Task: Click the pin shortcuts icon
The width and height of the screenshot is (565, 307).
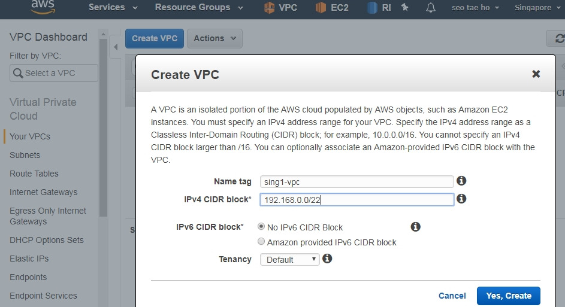Action: 405,7
